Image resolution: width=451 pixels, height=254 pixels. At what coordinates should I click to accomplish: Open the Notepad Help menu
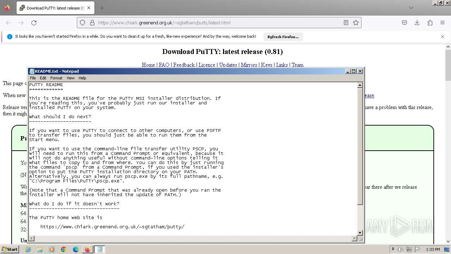click(82, 78)
